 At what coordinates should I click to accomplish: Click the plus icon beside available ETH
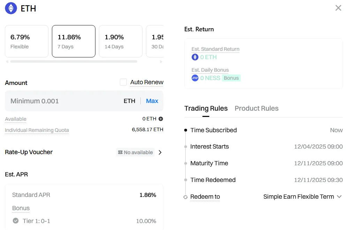[161, 119]
